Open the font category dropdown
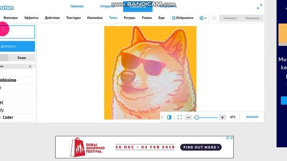287x161 pixels. pos(16,66)
